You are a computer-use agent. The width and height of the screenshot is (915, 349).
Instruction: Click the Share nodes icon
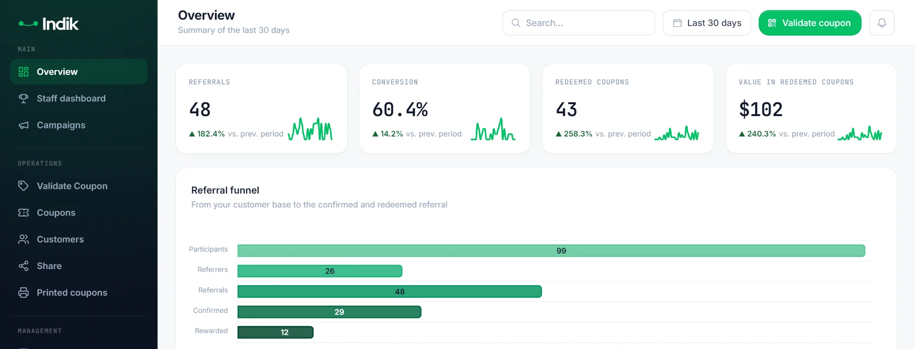[x=23, y=266]
